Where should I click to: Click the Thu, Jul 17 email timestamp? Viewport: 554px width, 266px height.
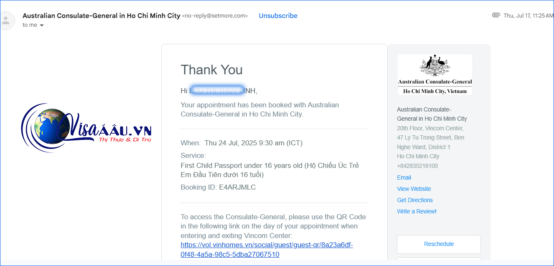[x=528, y=15]
